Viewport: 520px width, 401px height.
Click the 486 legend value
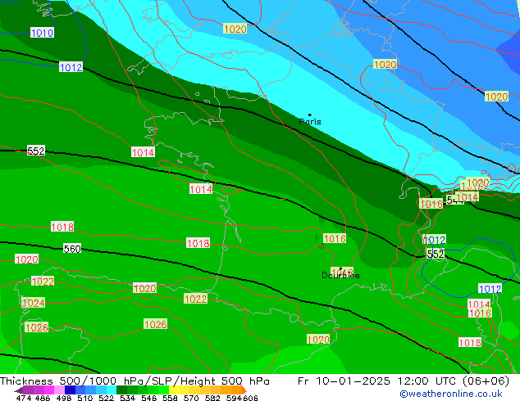coord(43,398)
